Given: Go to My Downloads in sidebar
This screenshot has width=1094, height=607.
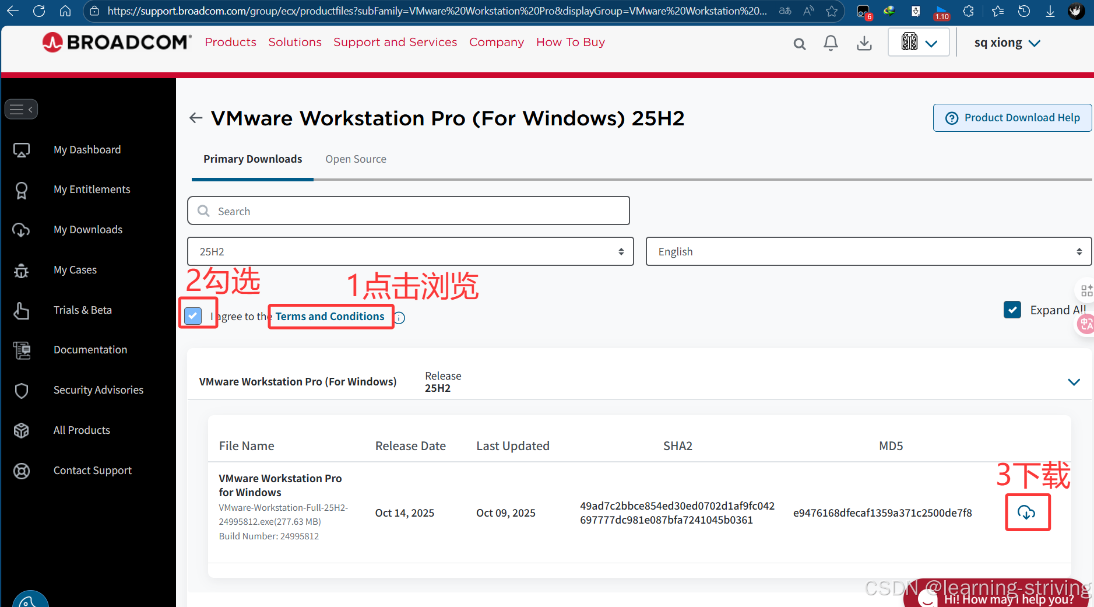Looking at the screenshot, I should click(88, 230).
